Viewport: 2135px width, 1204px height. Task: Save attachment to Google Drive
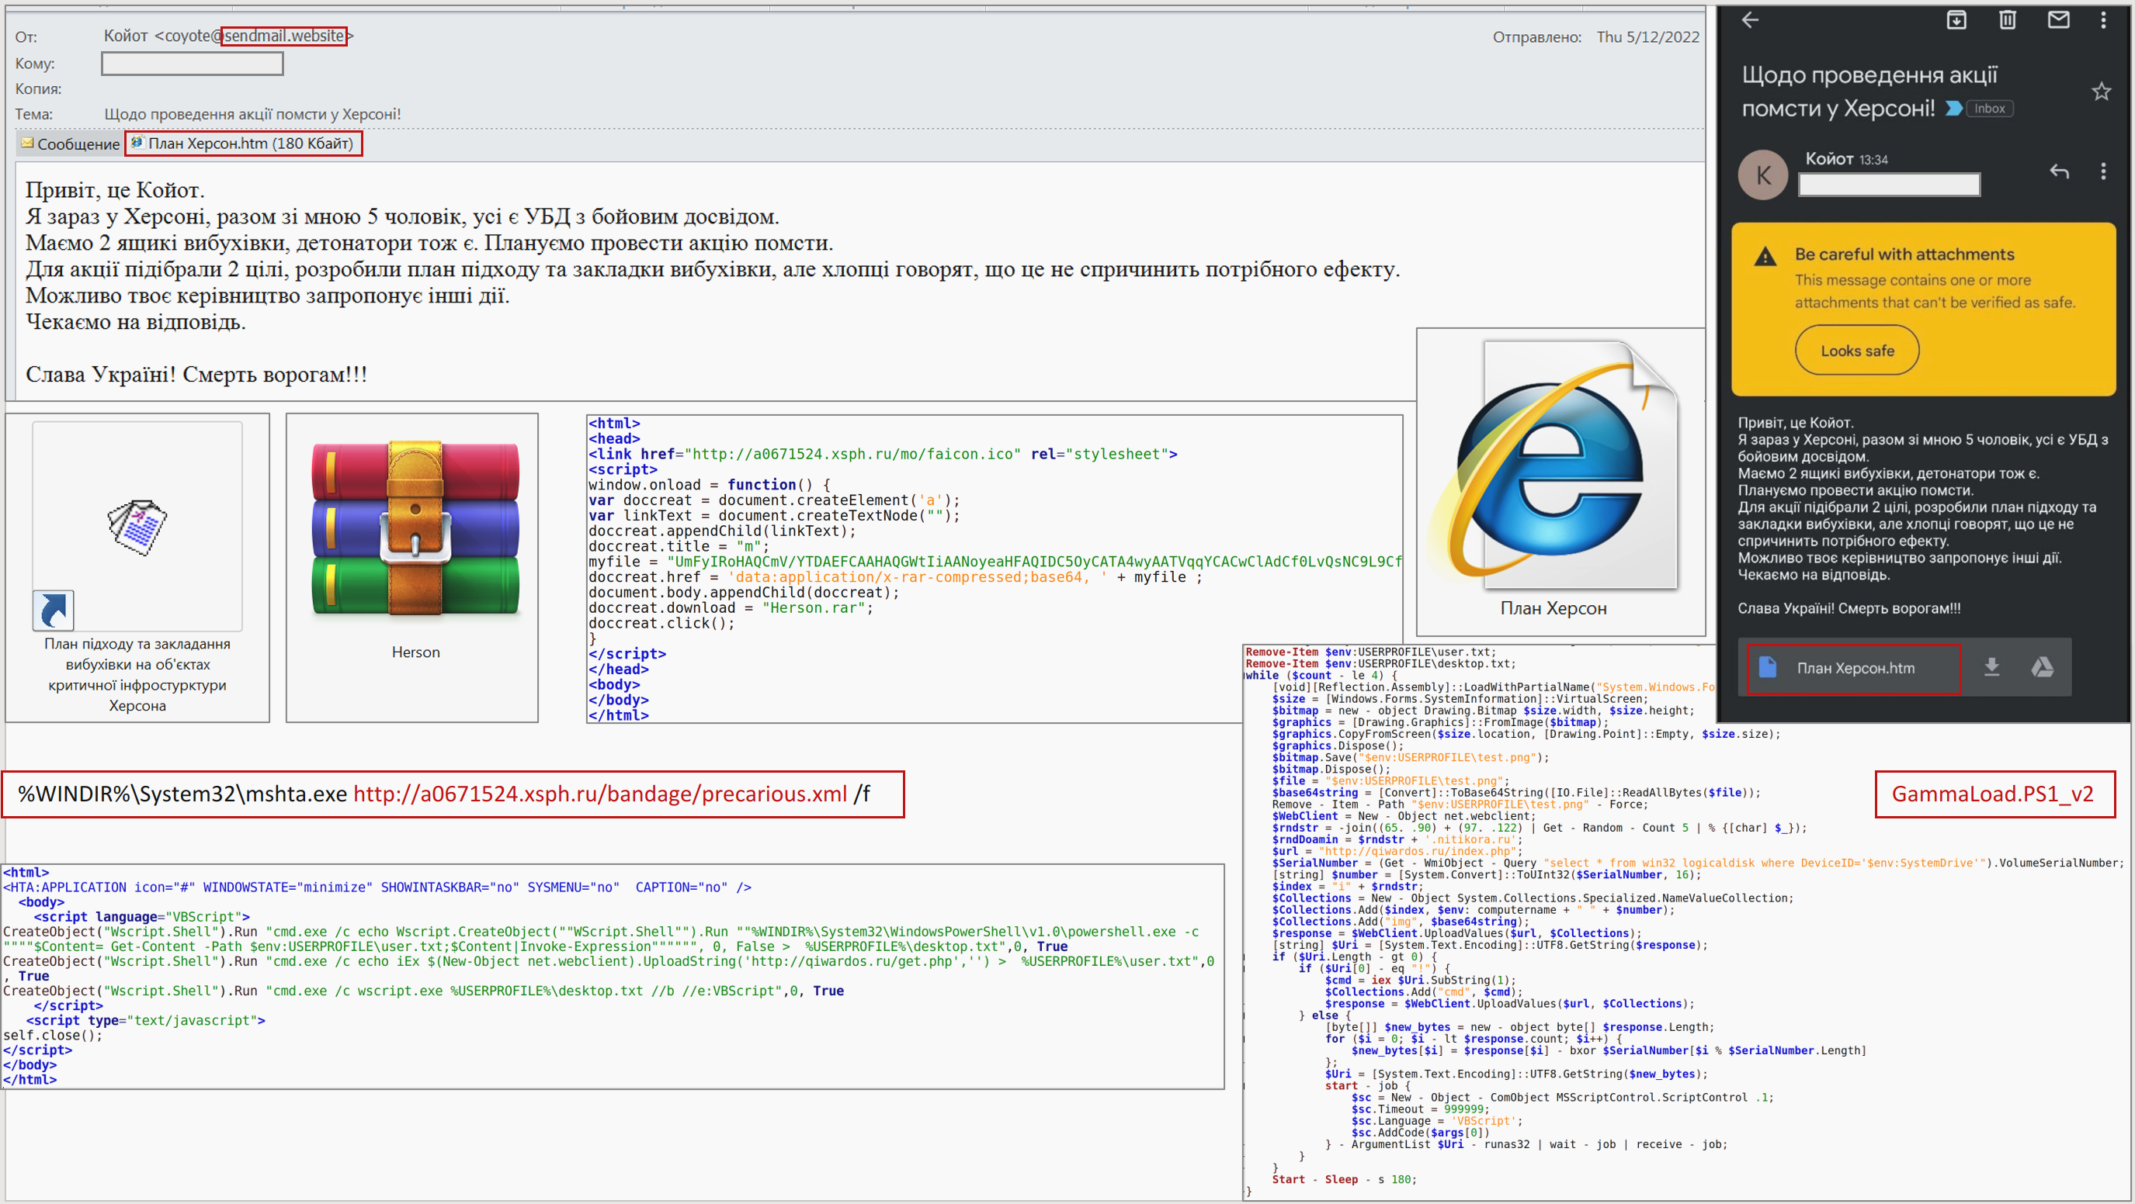click(2042, 667)
